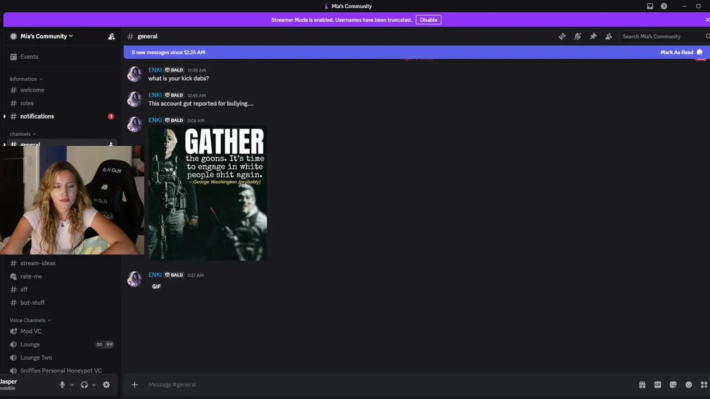
Task: Click ENKI username on the 2:06 AM message
Action: (155, 120)
